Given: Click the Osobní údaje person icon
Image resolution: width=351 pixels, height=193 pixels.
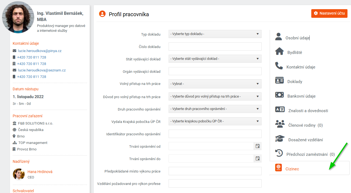Looking at the screenshot, I should (x=278, y=36).
